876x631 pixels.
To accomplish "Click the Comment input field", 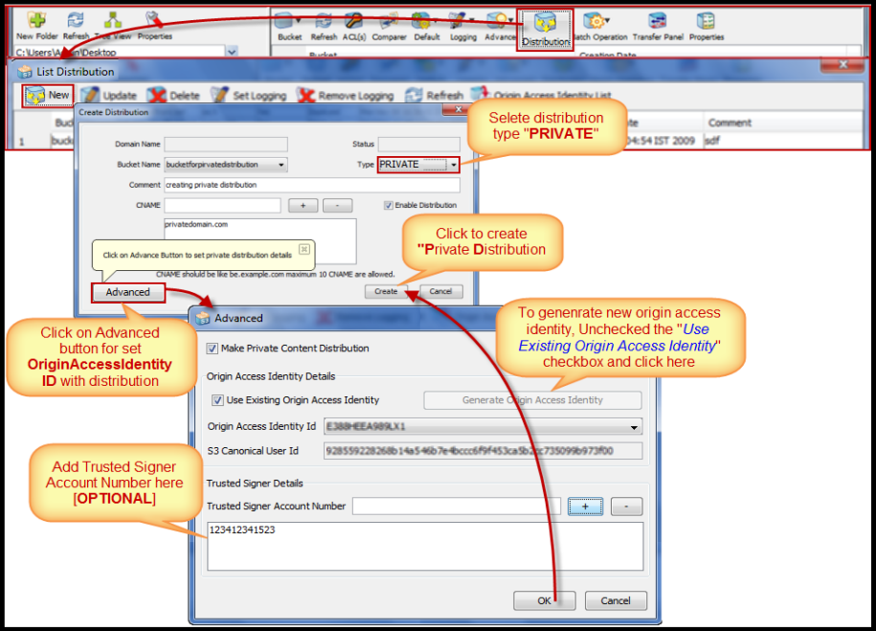I will [x=312, y=185].
